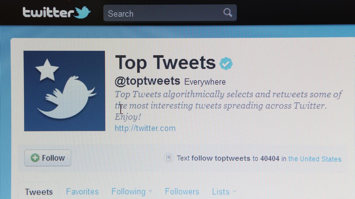The image size is (355, 199).
Task: Open the Lists tab
Action: coord(221,192)
